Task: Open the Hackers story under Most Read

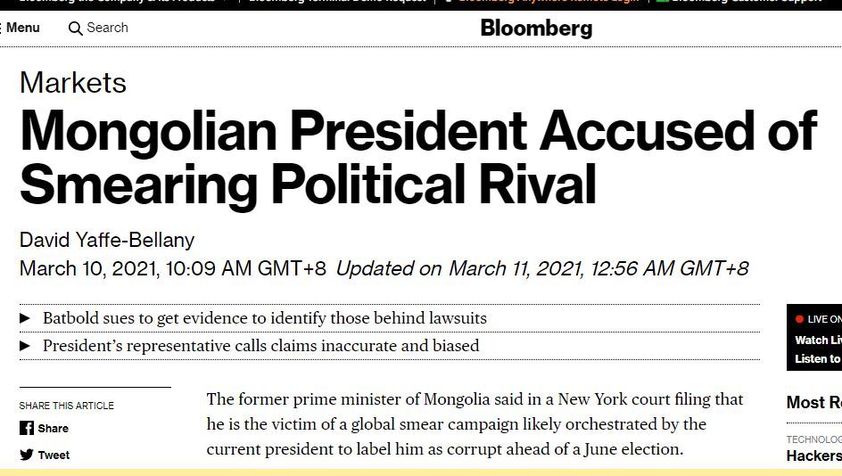Action: (x=813, y=455)
